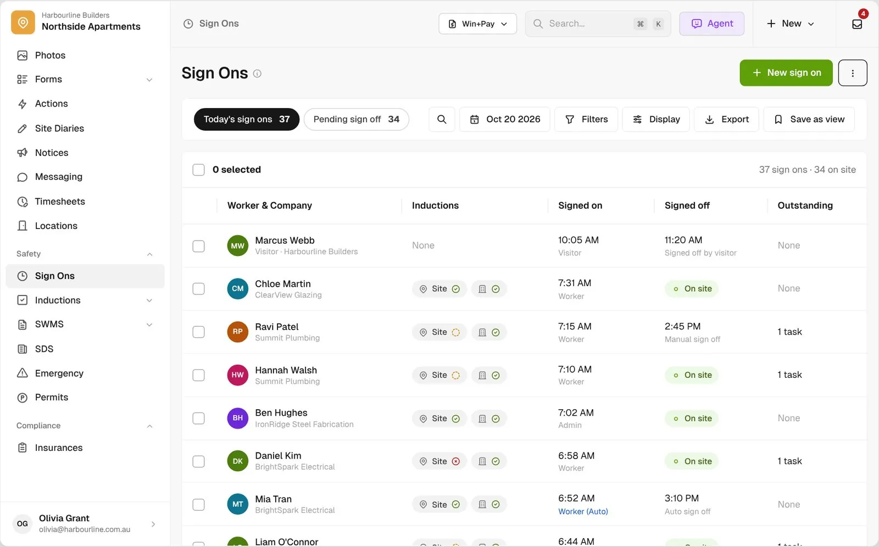The width and height of the screenshot is (879, 547).
Task: Check the box for Marcus Webb
Action: tap(199, 245)
